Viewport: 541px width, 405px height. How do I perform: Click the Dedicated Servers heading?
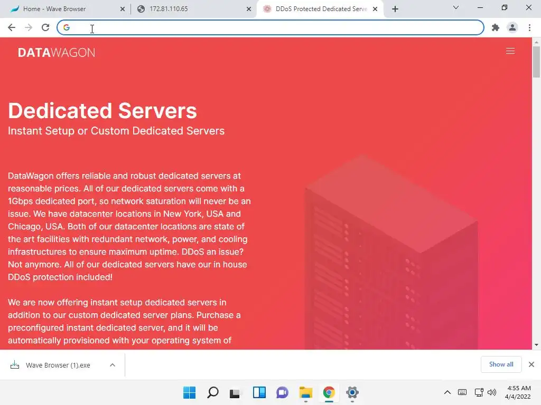point(102,111)
